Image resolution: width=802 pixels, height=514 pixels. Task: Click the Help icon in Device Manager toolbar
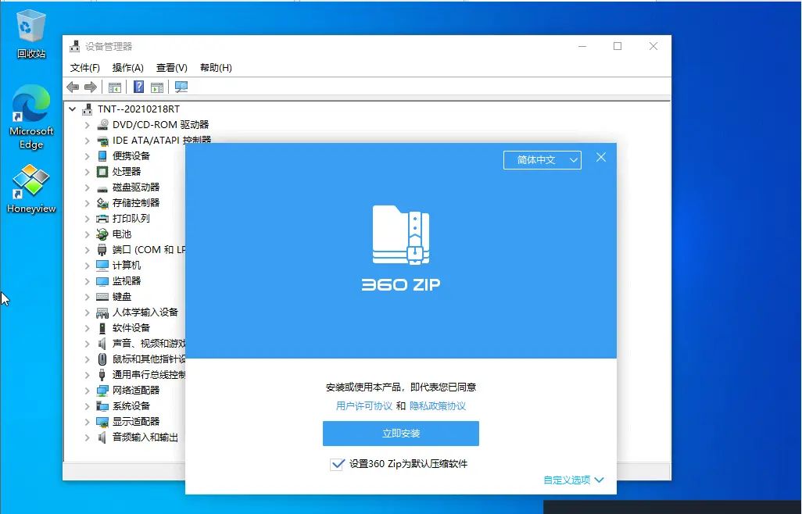point(138,87)
